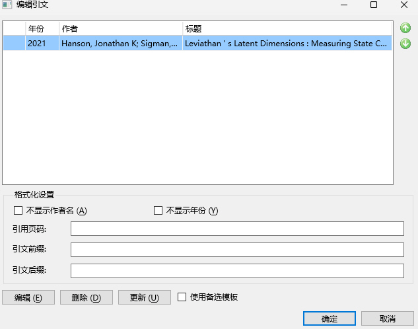
Task: Focus the 引文前缀 input box
Action: (x=237, y=250)
